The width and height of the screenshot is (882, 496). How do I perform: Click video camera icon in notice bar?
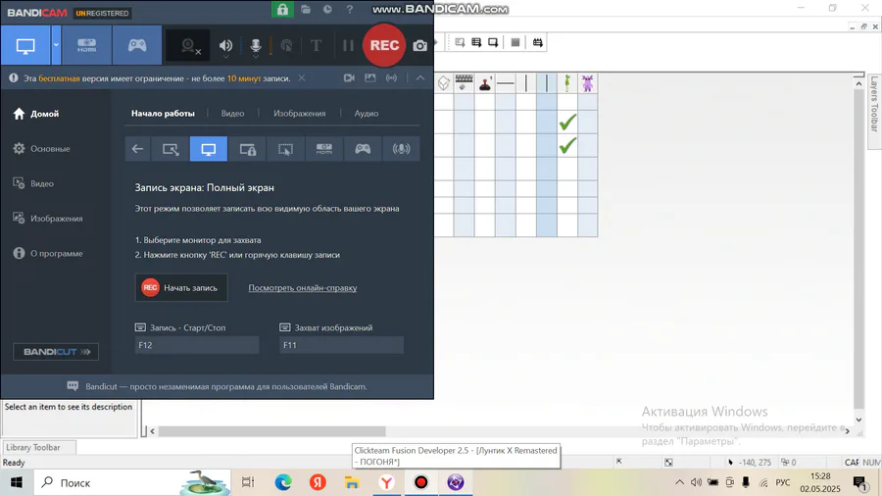click(x=349, y=78)
